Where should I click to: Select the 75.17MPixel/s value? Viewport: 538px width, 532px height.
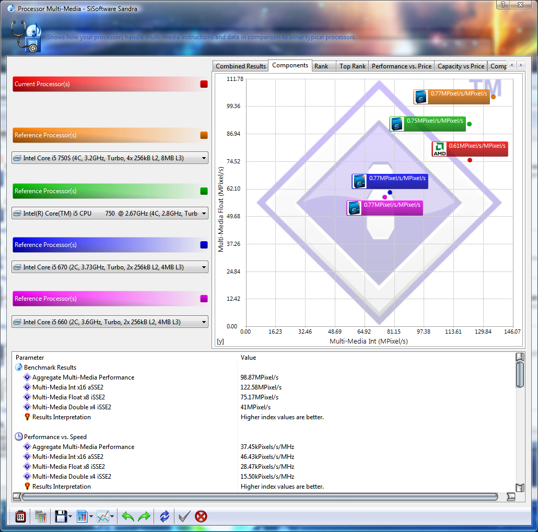tap(260, 397)
